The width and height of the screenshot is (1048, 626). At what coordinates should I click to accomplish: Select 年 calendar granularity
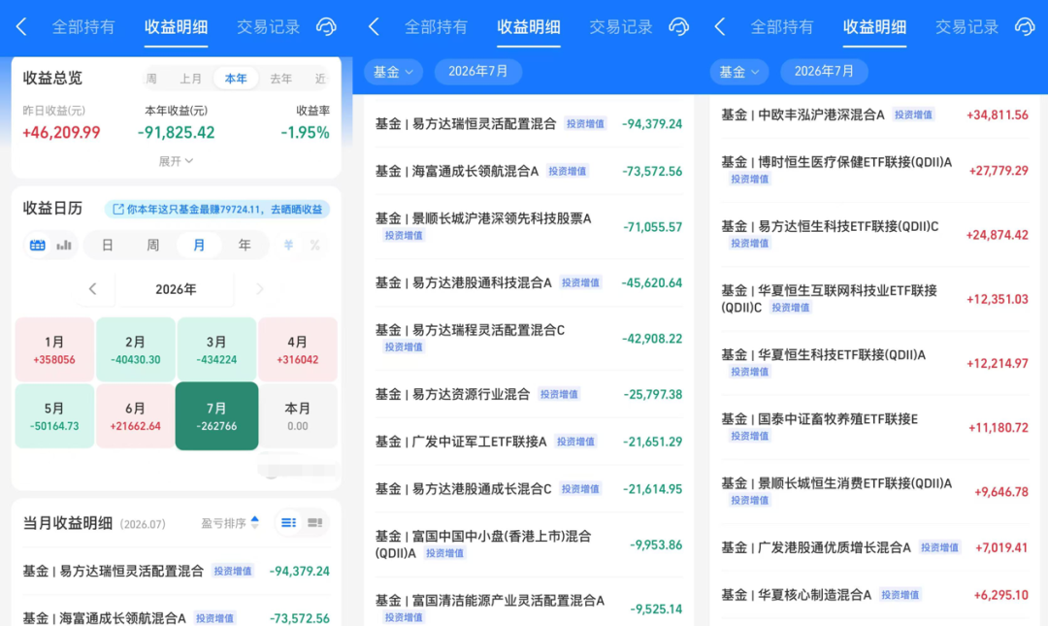[245, 246]
